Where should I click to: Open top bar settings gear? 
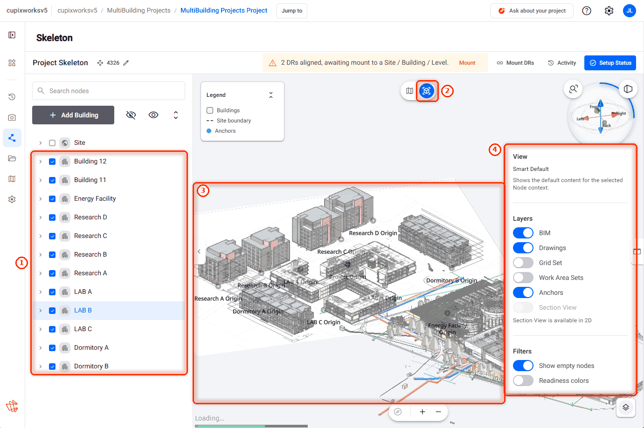click(x=609, y=11)
